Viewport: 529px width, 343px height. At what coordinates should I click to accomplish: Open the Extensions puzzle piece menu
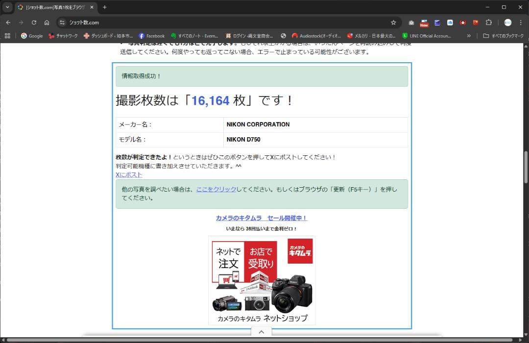pyautogui.click(x=488, y=23)
